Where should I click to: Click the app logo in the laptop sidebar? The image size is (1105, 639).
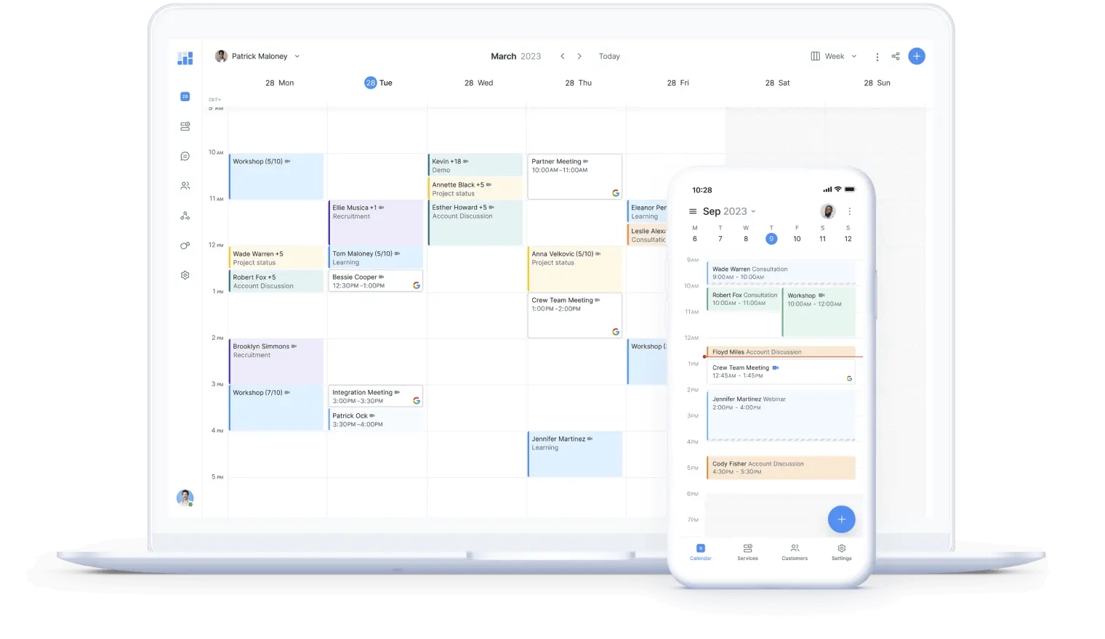pyautogui.click(x=185, y=58)
